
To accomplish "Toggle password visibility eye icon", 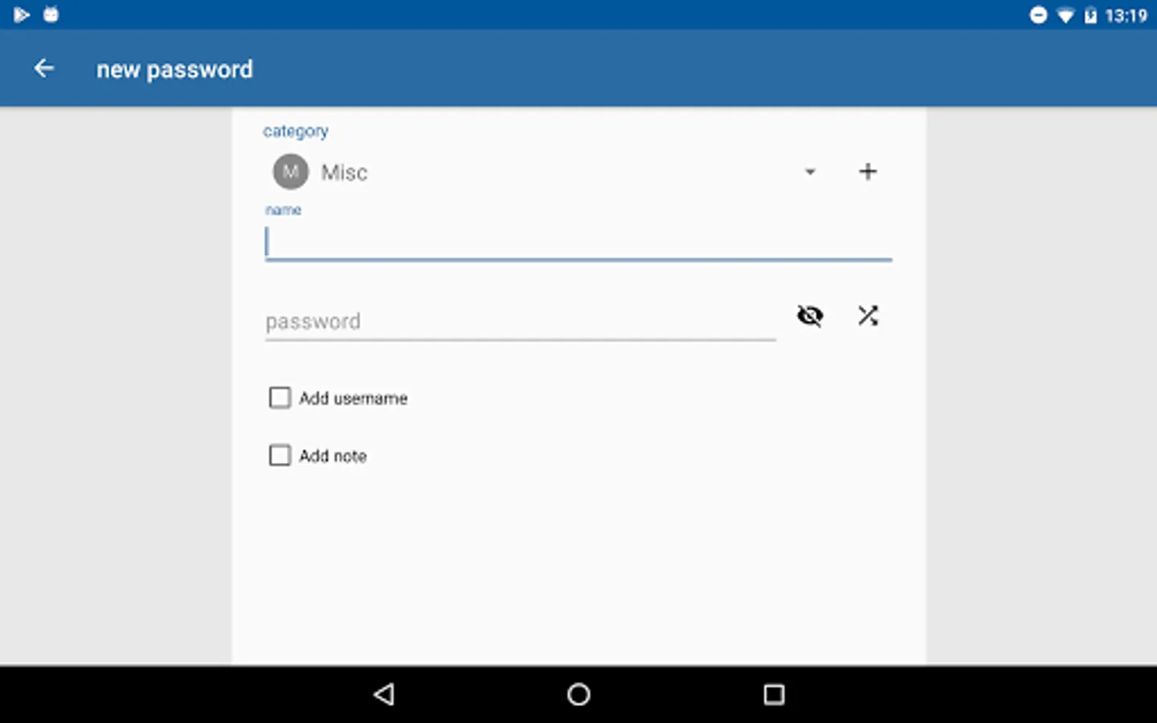I will pyautogui.click(x=810, y=316).
